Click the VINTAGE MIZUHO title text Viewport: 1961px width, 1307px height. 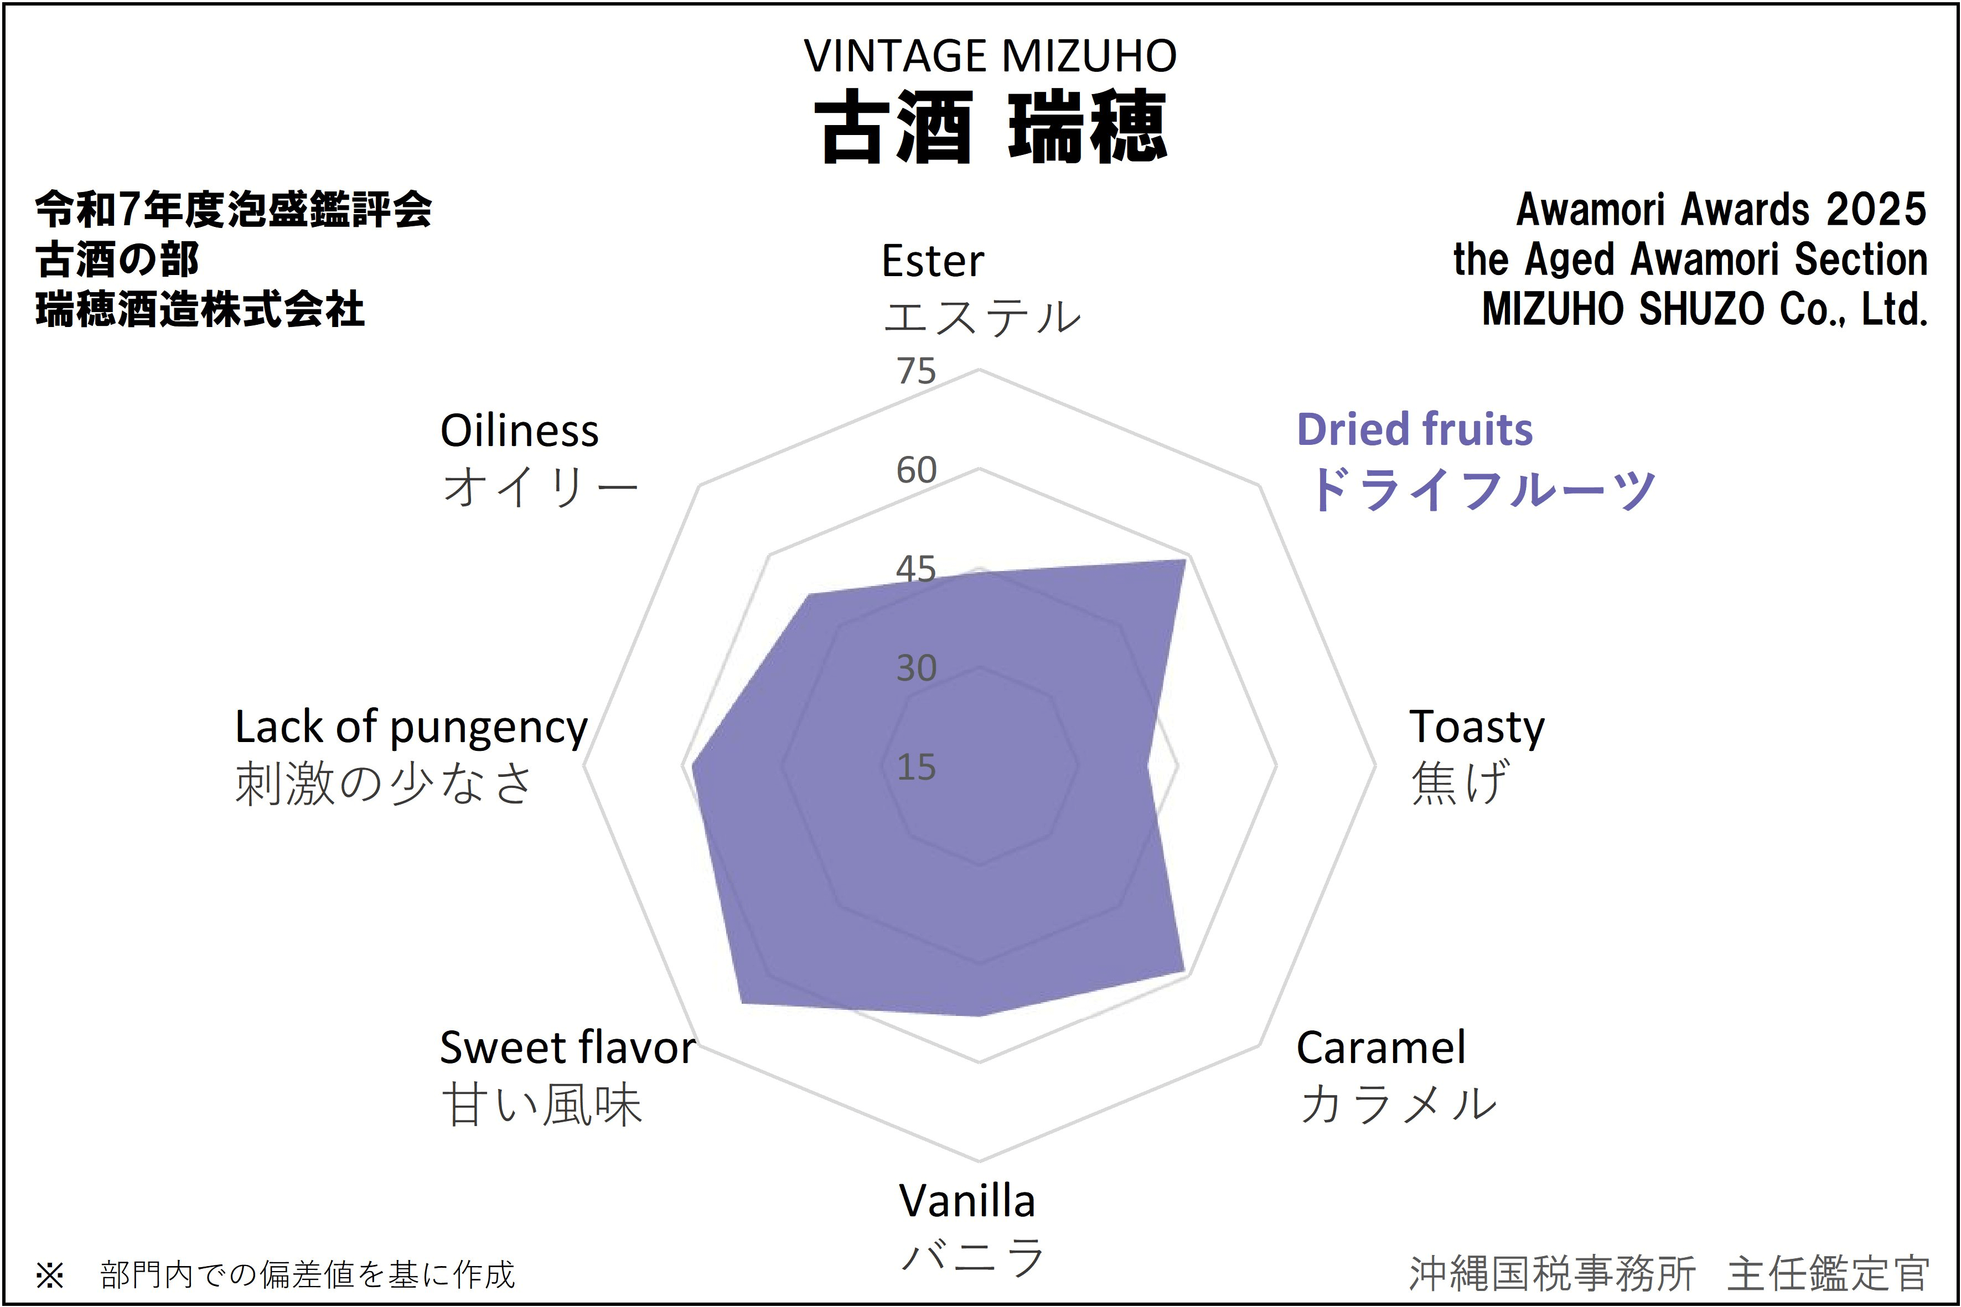click(990, 56)
